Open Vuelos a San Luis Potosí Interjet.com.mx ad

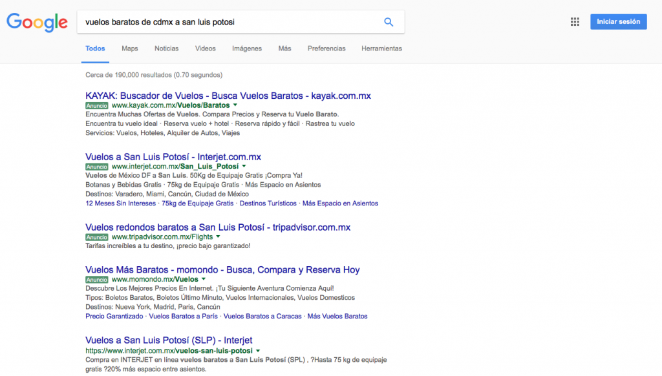pyautogui.click(x=173, y=156)
